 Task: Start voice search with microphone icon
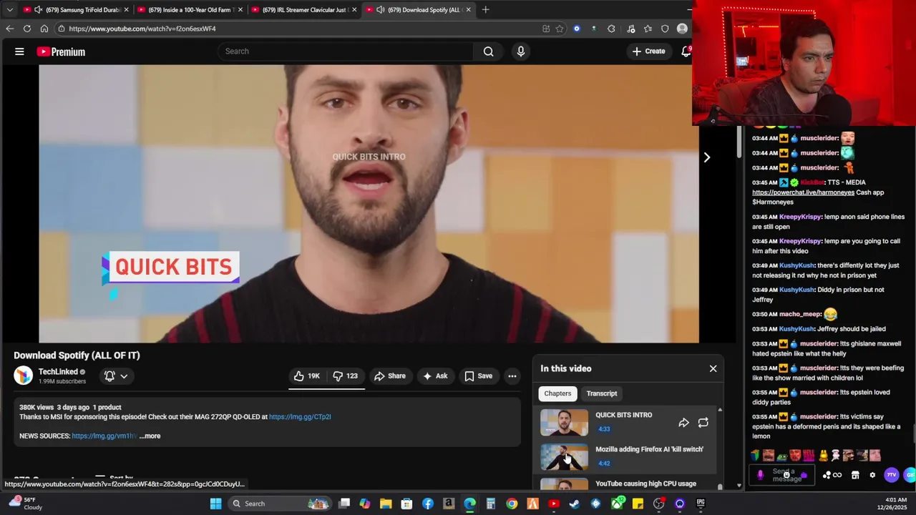coord(520,51)
